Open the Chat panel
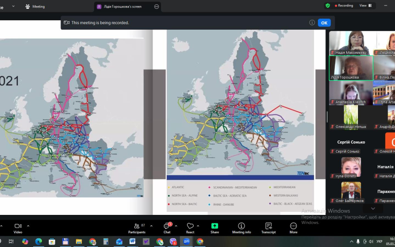Screen dimensions: 395x247 (167, 227)
